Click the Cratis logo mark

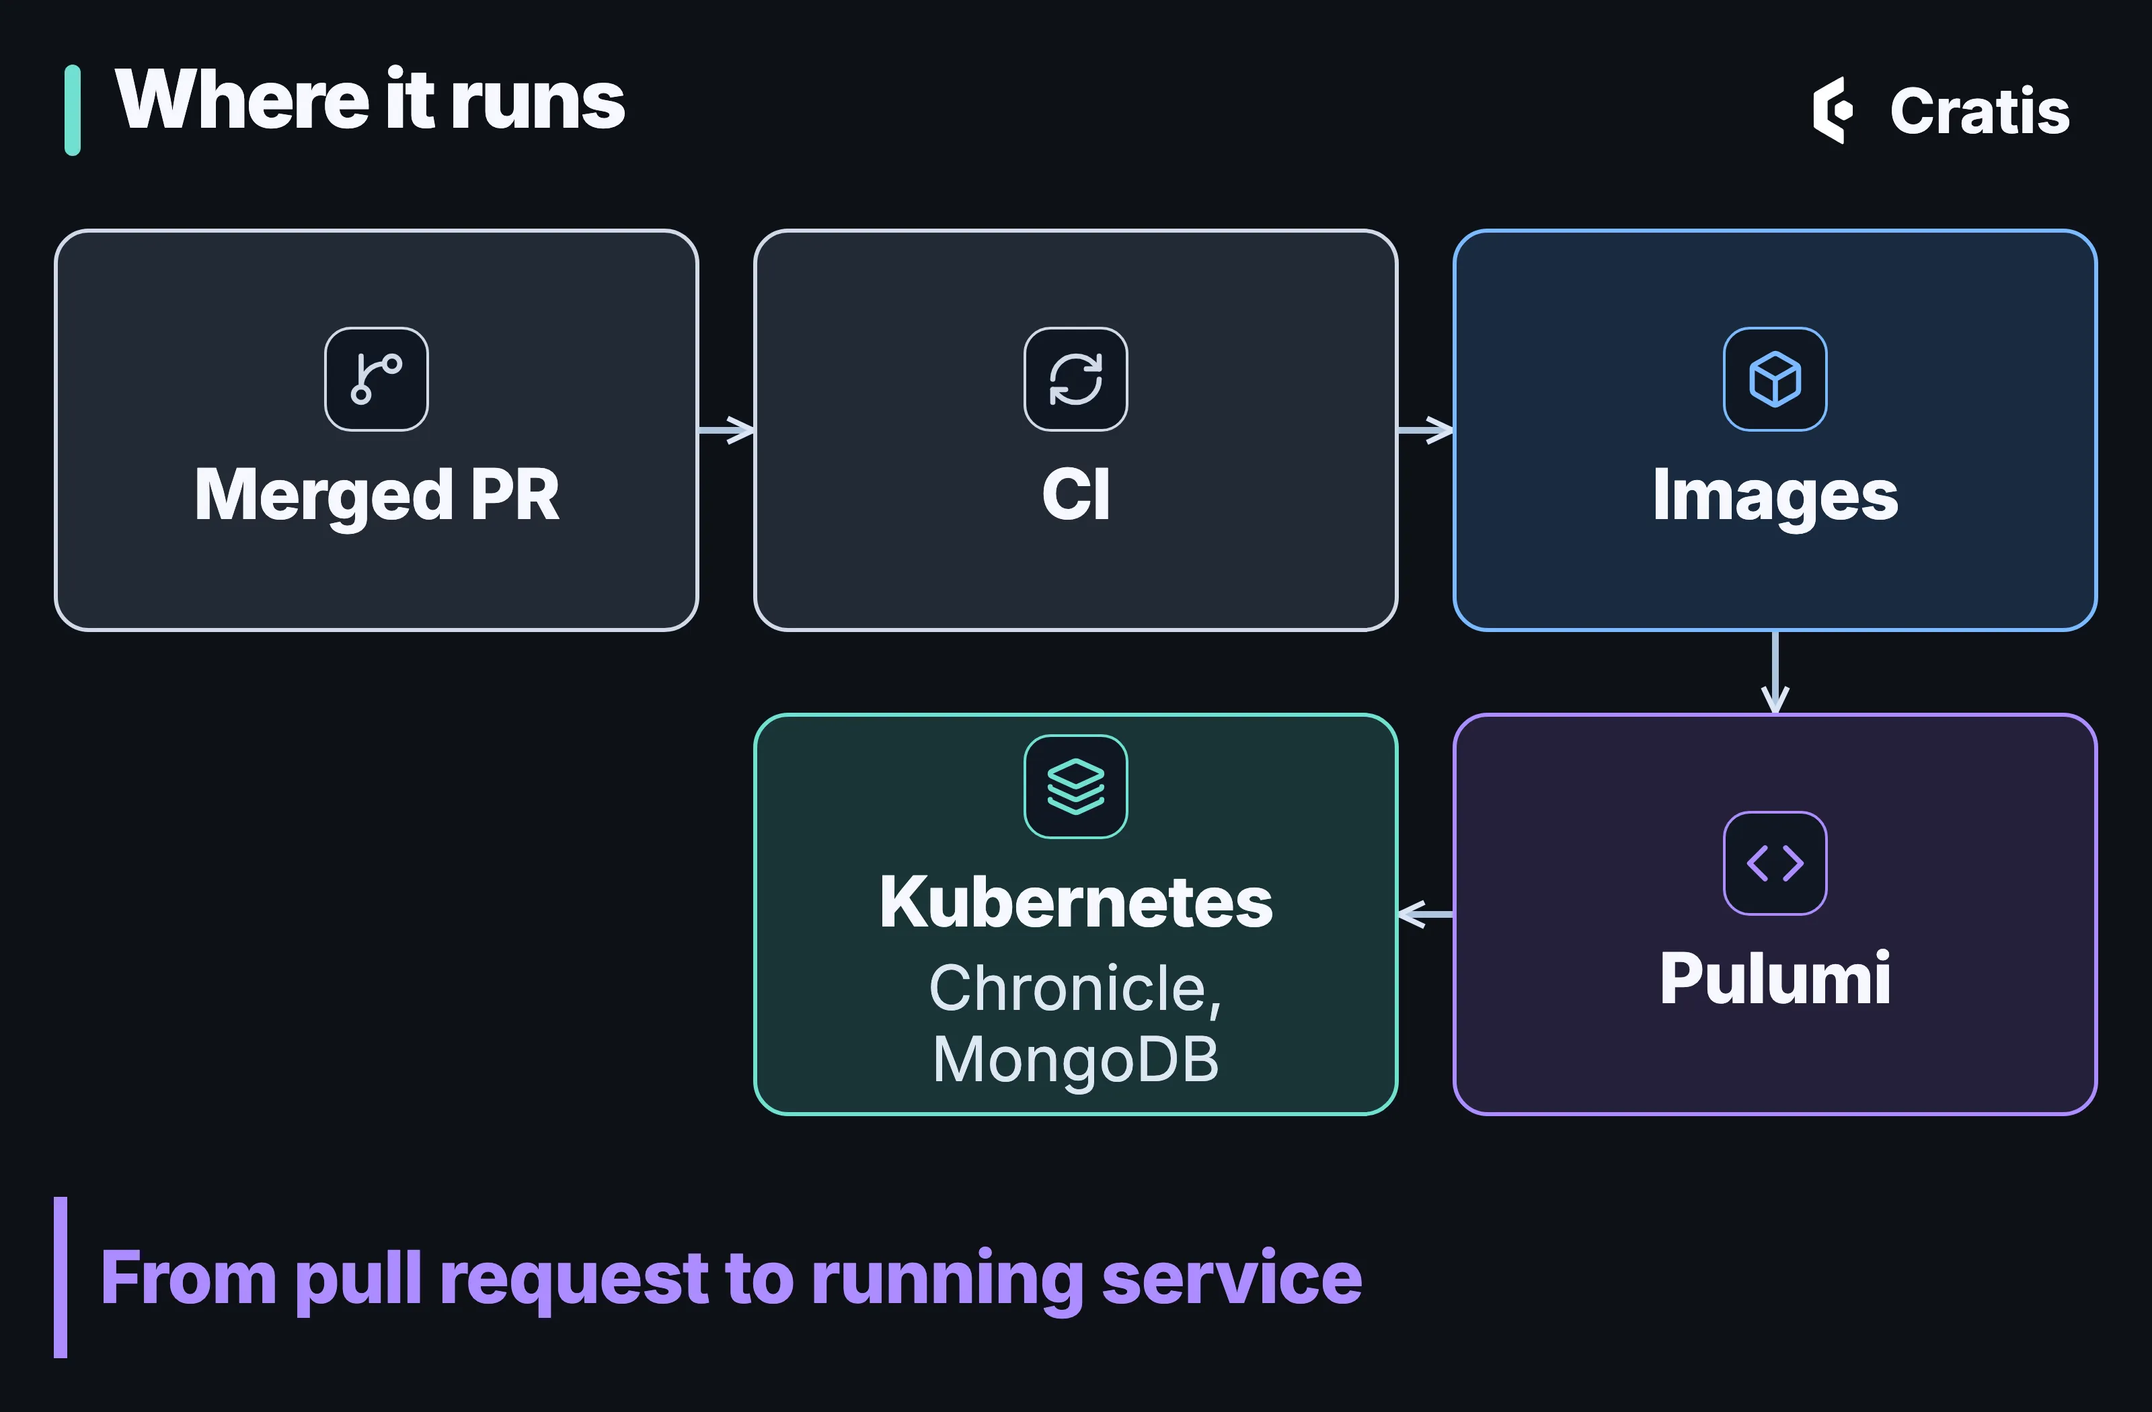point(1832,110)
